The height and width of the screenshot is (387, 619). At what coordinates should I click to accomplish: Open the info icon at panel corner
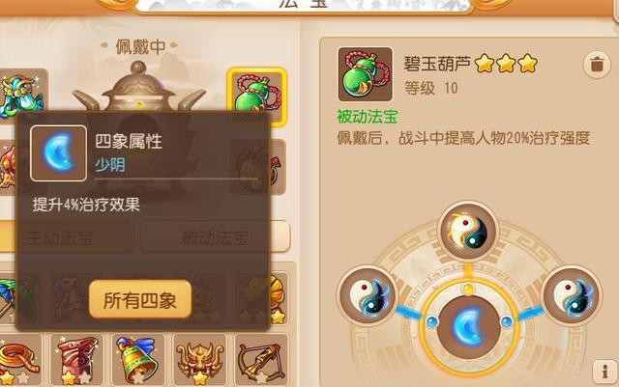pos(604,372)
